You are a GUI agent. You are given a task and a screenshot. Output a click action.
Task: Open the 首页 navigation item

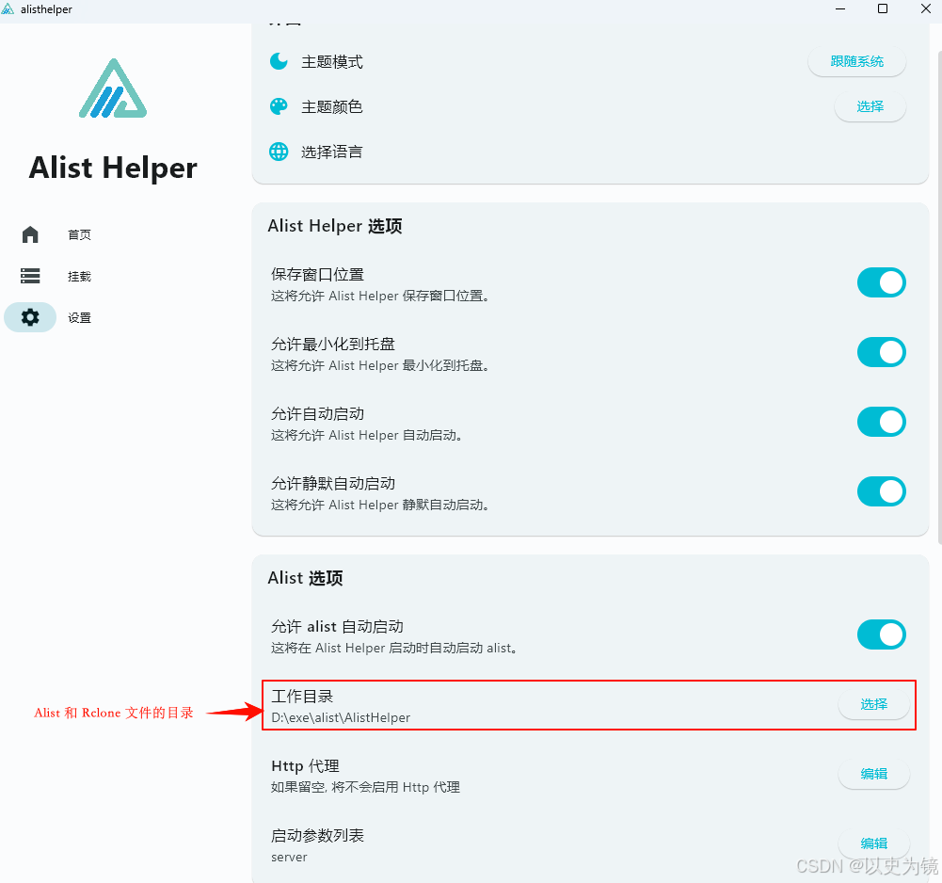point(79,234)
